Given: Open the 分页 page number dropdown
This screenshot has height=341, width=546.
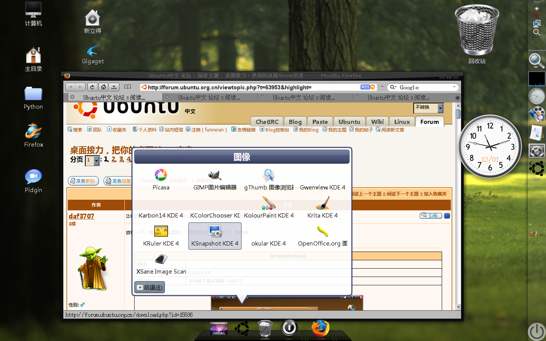Looking at the screenshot, I should (x=93, y=161).
